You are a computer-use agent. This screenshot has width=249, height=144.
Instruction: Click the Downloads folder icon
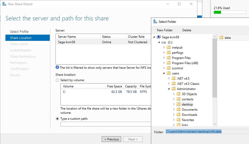(178, 115)
